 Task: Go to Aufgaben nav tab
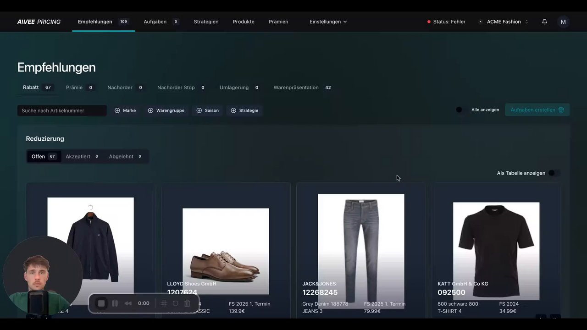pyautogui.click(x=161, y=22)
